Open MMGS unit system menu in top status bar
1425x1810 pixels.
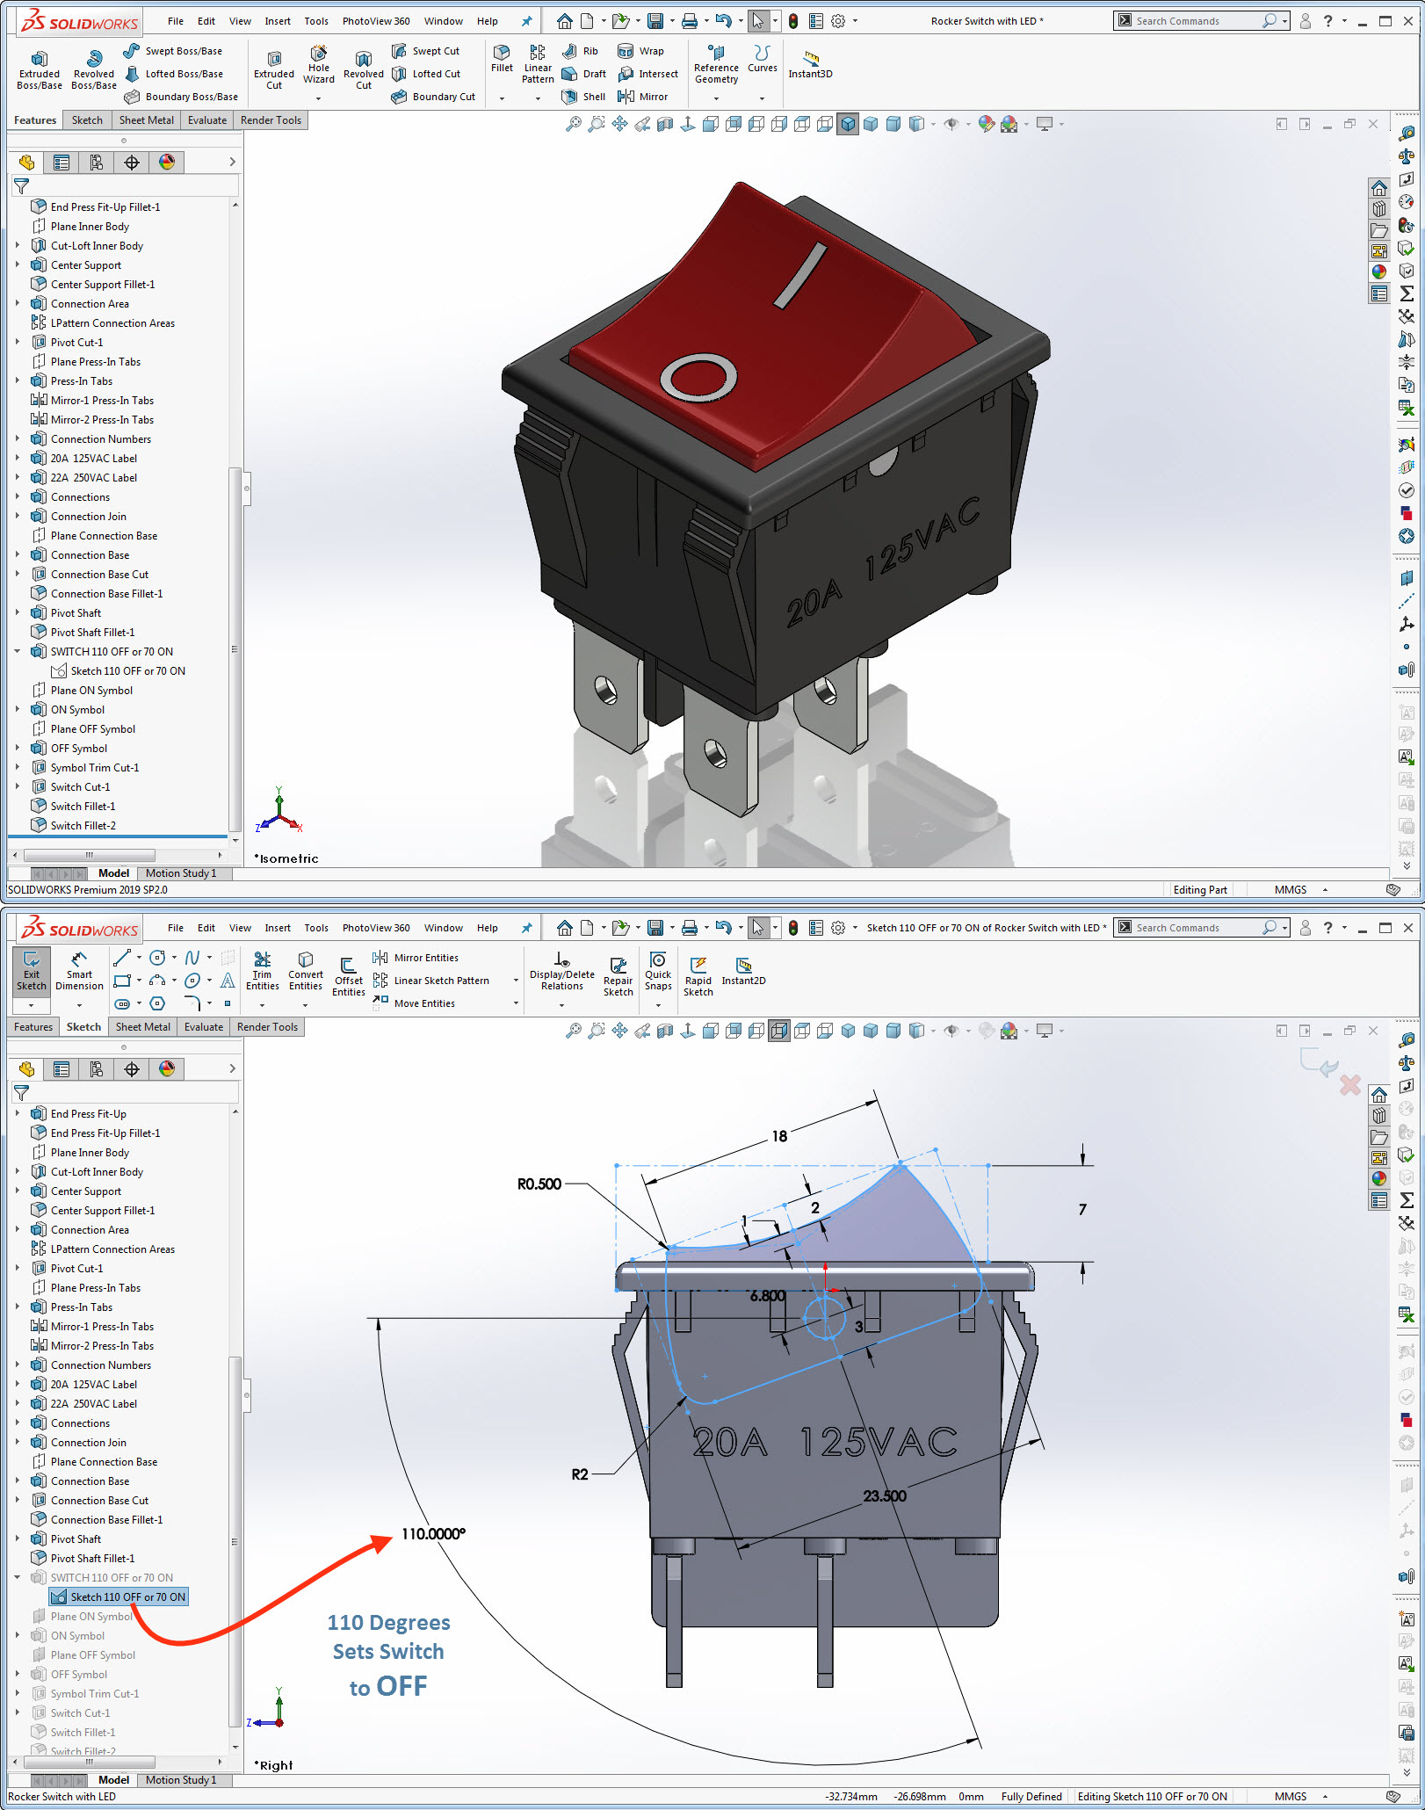(x=1300, y=889)
